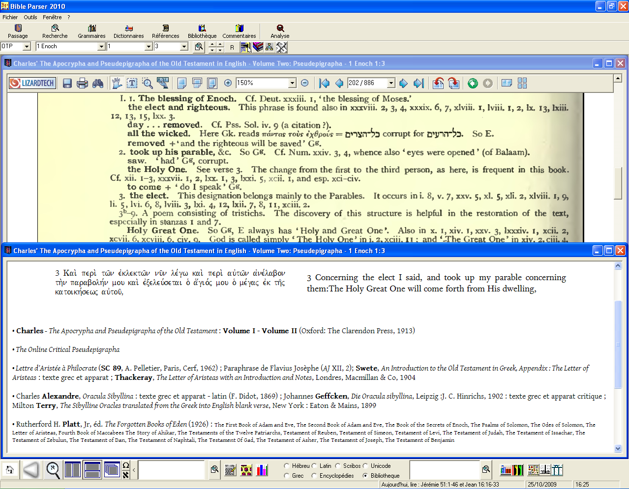
Task: Open the Références tool
Action: click(166, 31)
